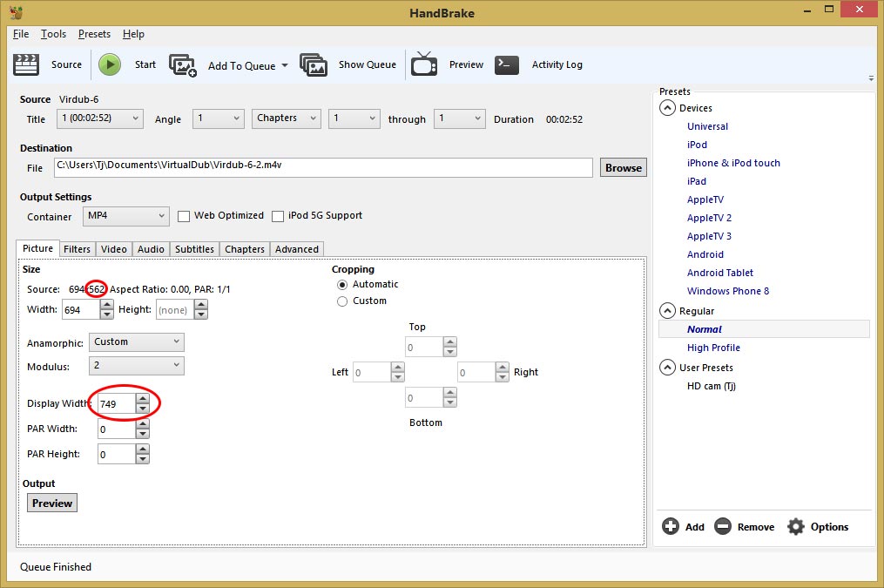Click the preset Options gear icon
The height and width of the screenshot is (588, 884).
point(795,526)
